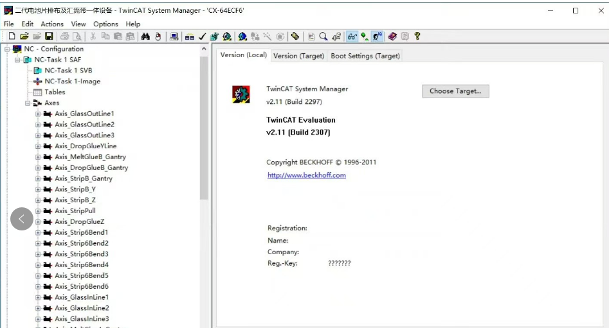This screenshot has width=609, height=328.
Task: Select the Version (Local) tab
Action: click(244, 55)
